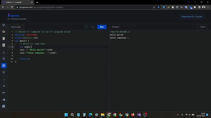Open File Explorer from taskbar
Viewport: 211px width, 118px height.
click(x=103, y=115)
